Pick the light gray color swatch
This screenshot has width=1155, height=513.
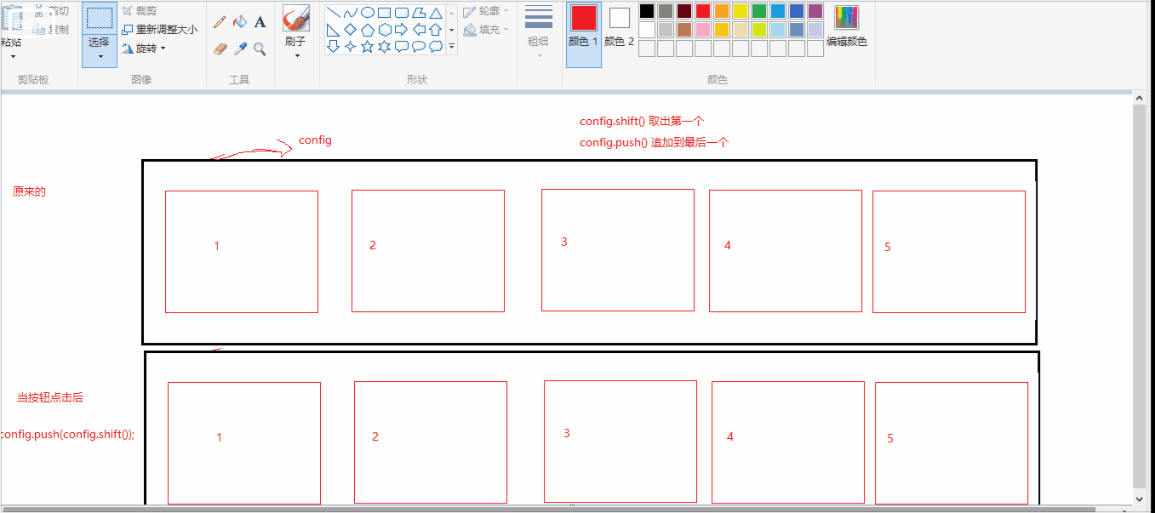(666, 30)
